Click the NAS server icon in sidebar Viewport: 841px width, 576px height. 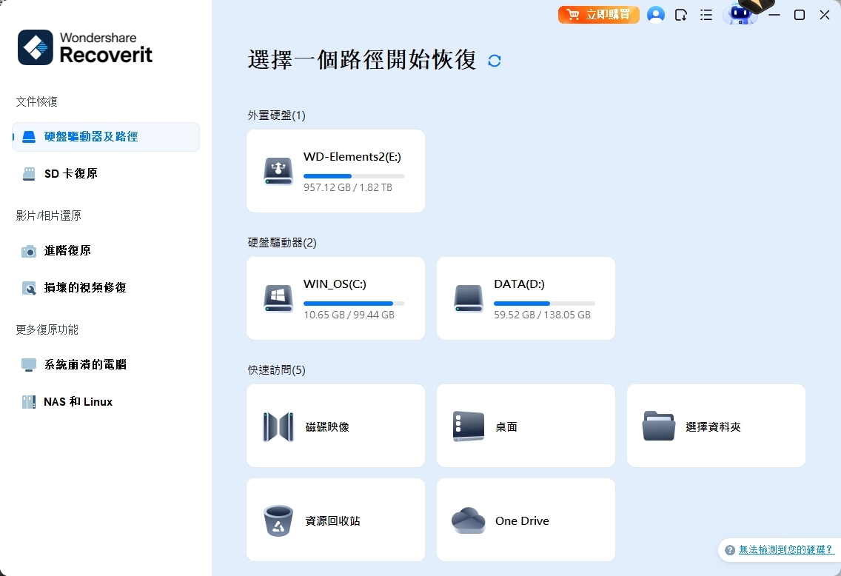pyautogui.click(x=29, y=402)
